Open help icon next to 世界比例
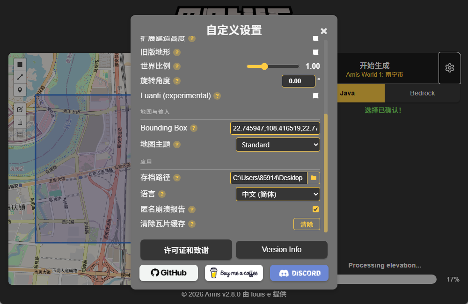Viewport: 468px width, 304px height. (x=177, y=66)
